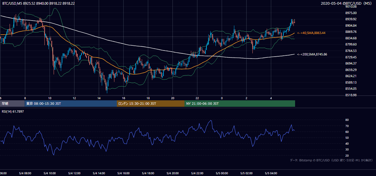
Task: Click the 5/4 08:00 date axis label
Action: [25, 173]
